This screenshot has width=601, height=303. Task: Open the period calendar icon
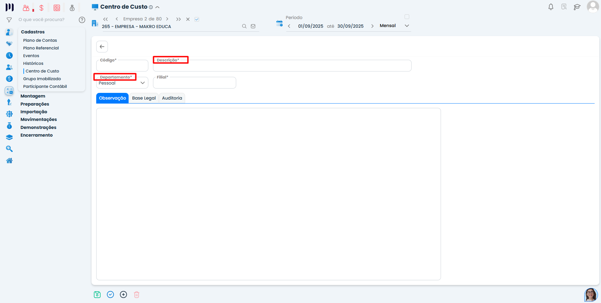pos(280,23)
